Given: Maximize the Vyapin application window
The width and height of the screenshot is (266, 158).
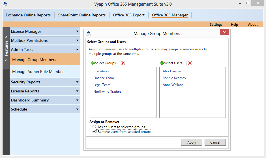Looking at the screenshot, I should coord(248,3).
